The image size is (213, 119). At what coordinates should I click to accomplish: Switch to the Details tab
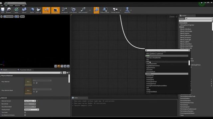tap(5, 70)
